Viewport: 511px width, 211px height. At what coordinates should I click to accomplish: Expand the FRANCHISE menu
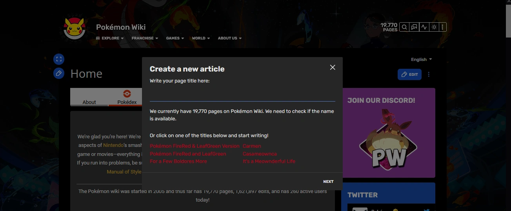(145, 38)
